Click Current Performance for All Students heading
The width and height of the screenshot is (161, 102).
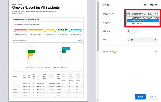[26, 20]
